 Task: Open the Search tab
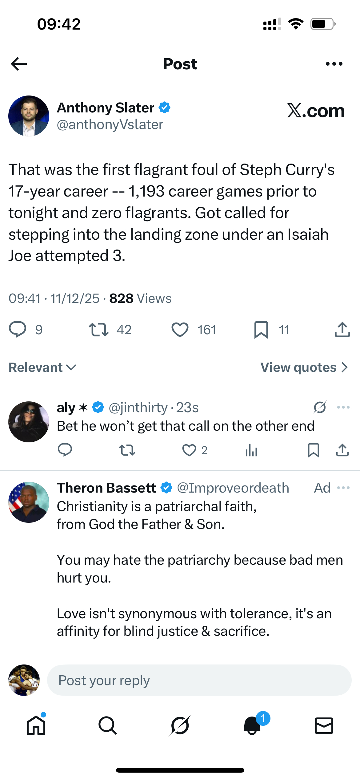(108, 725)
